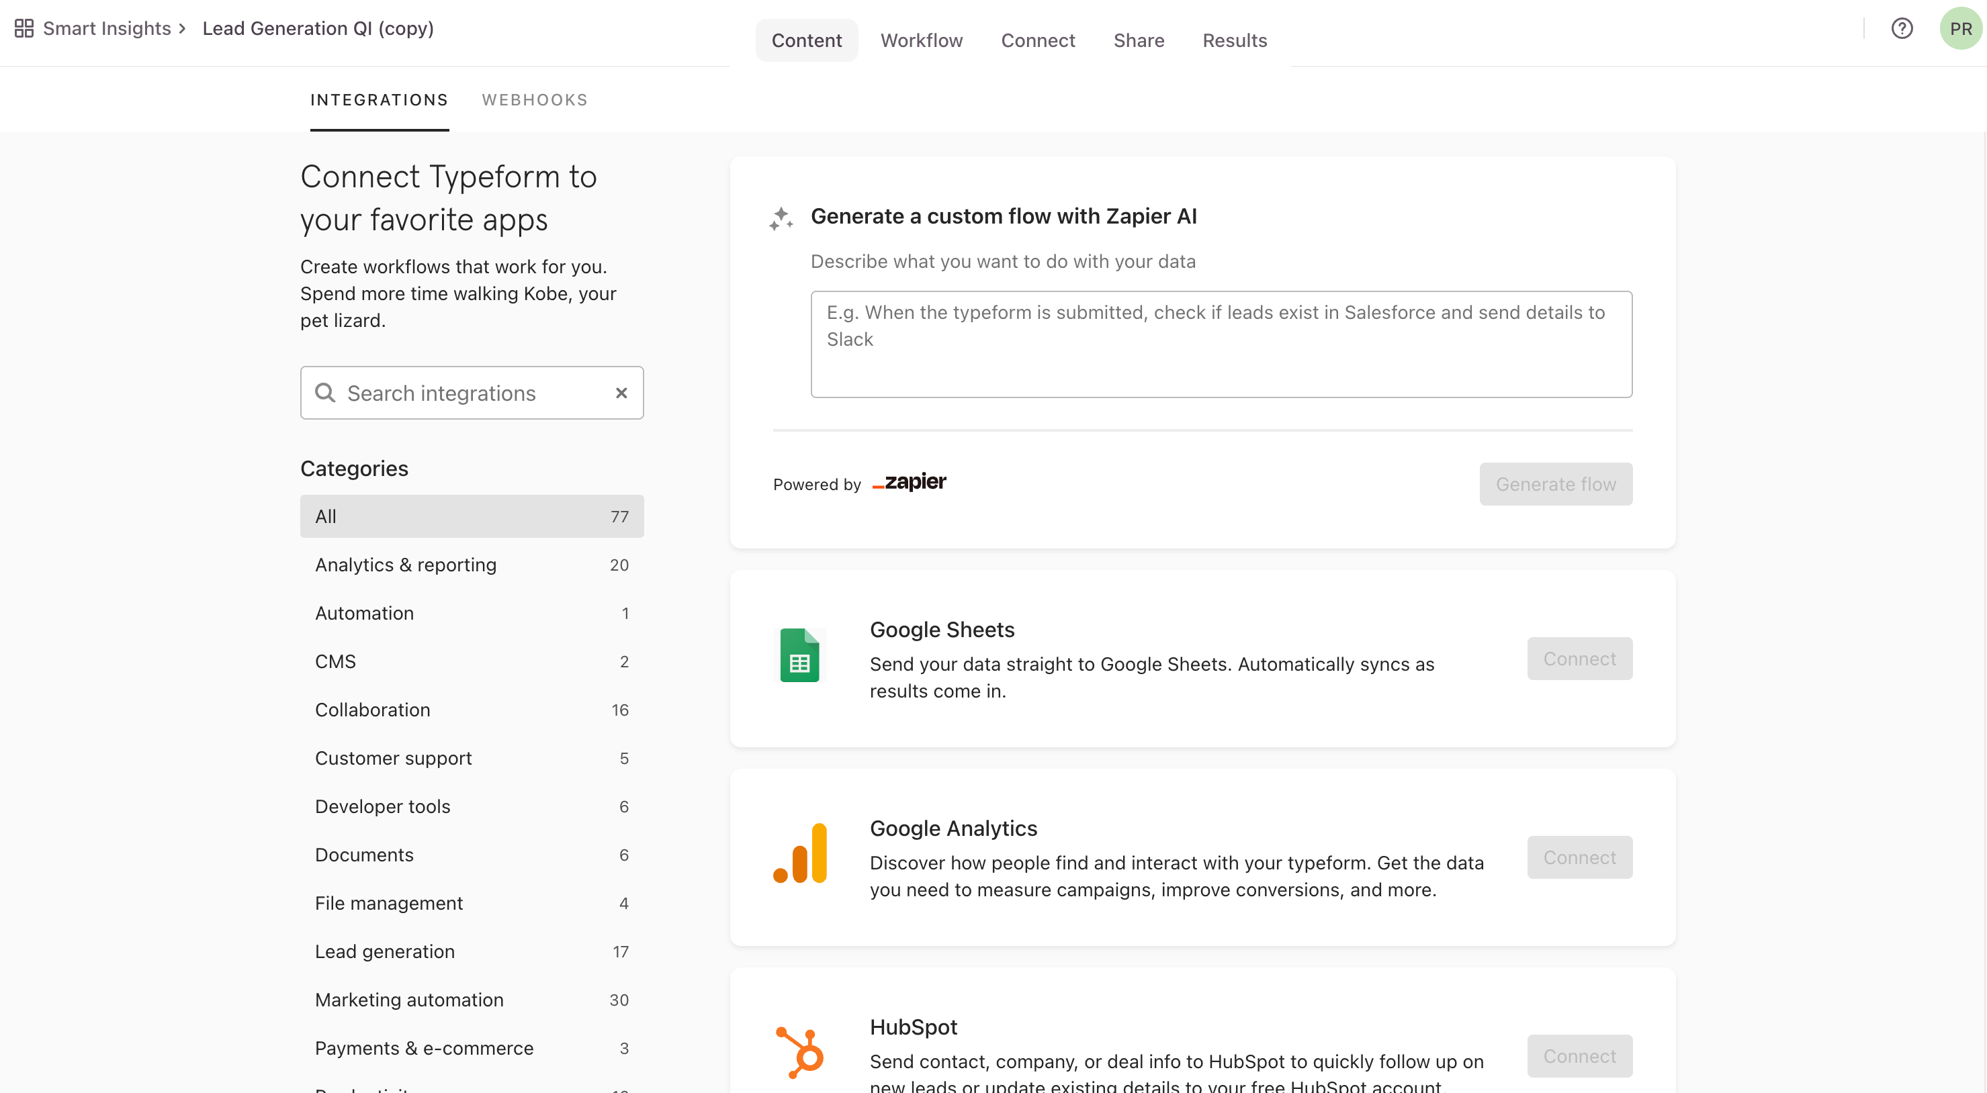Screen dimensions: 1987x1093
Task: Filter by Documents category
Action: (x=472, y=855)
